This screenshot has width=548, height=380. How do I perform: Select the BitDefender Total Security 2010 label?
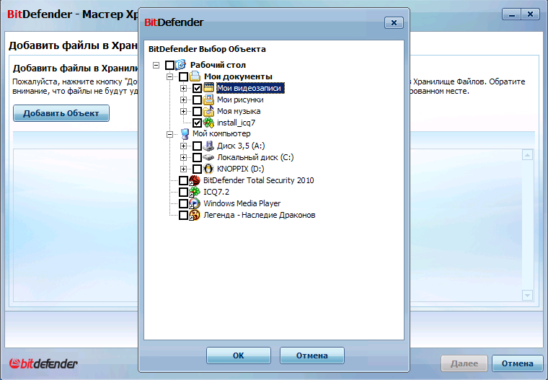click(x=259, y=180)
